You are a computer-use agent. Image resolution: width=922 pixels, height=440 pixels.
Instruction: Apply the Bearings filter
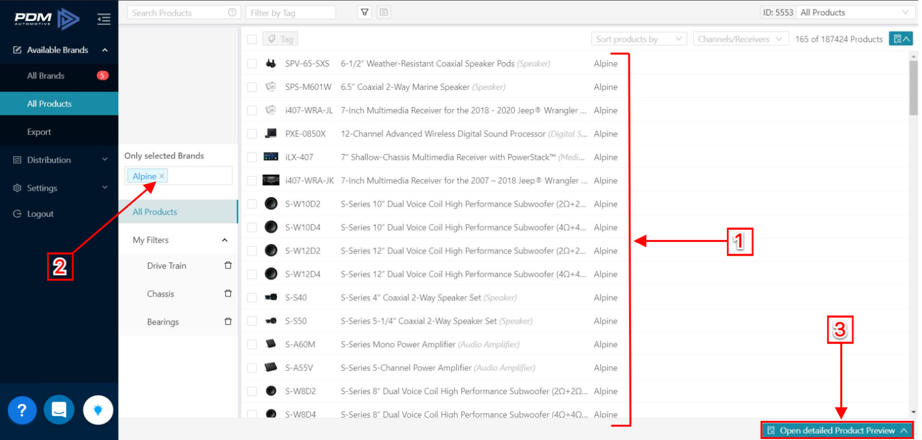tap(163, 322)
